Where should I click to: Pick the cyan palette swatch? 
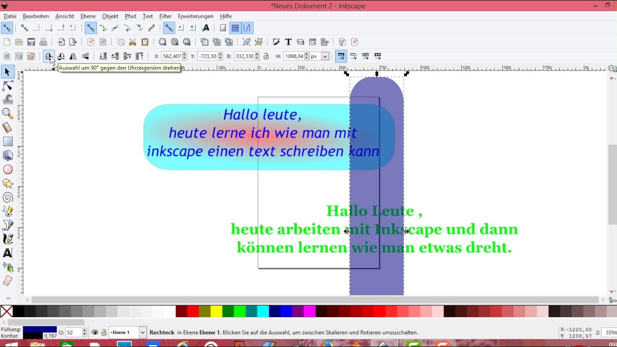click(x=263, y=311)
